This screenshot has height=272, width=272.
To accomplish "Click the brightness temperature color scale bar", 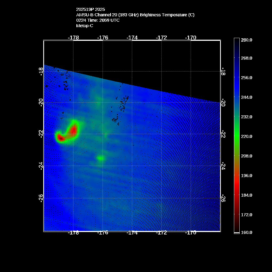I will [x=237, y=136].
